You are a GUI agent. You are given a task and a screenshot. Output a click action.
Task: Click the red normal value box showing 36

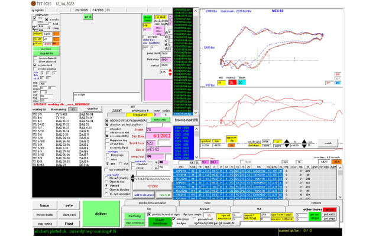tap(232, 83)
